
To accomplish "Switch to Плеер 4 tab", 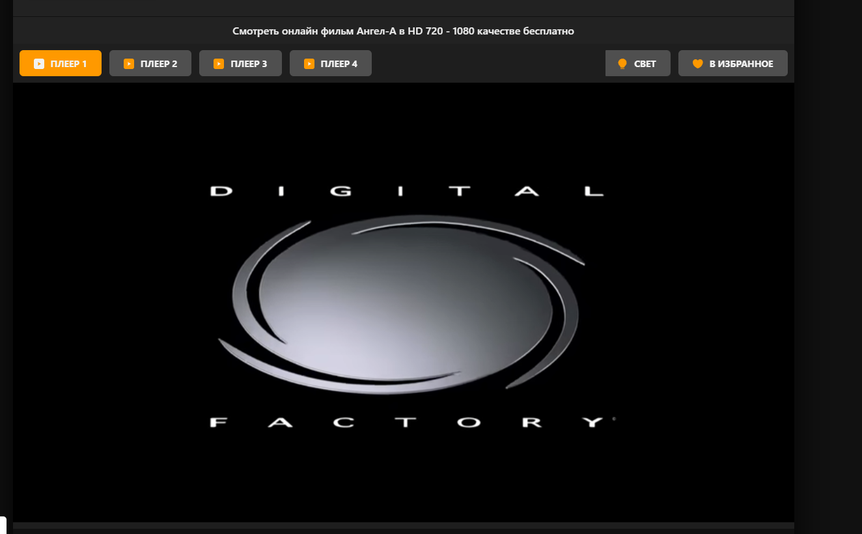I will pos(331,63).
